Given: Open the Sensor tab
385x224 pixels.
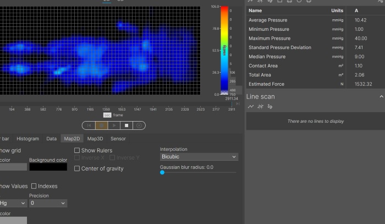Looking at the screenshot, I should pos(118,139).
